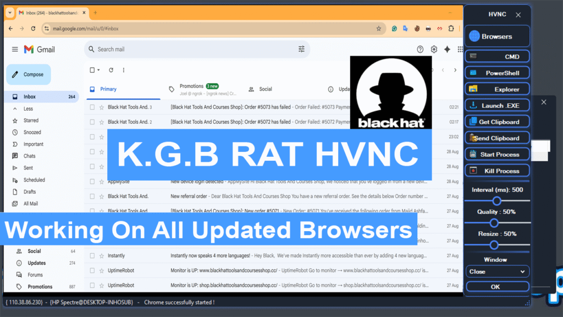The image size is (563, 317).
Task: Reload the Chrome page
Action: [33, 29]
